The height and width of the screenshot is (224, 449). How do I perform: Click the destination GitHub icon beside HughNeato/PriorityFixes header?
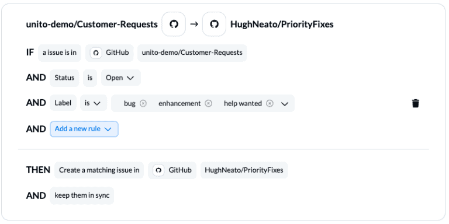(x=214, y=24)
